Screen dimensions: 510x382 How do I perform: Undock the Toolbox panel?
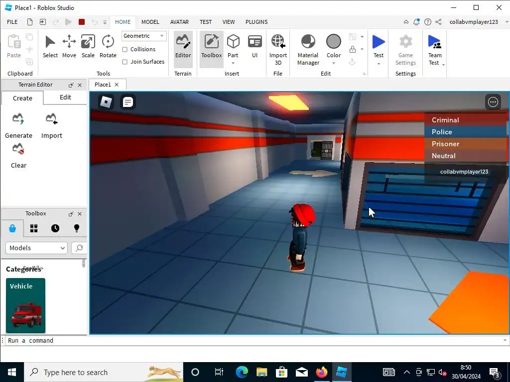coord(71,214)
